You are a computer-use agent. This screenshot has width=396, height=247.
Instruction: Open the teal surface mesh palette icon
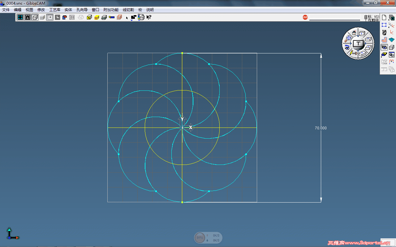pyautogui.click(x=392, y=40)
